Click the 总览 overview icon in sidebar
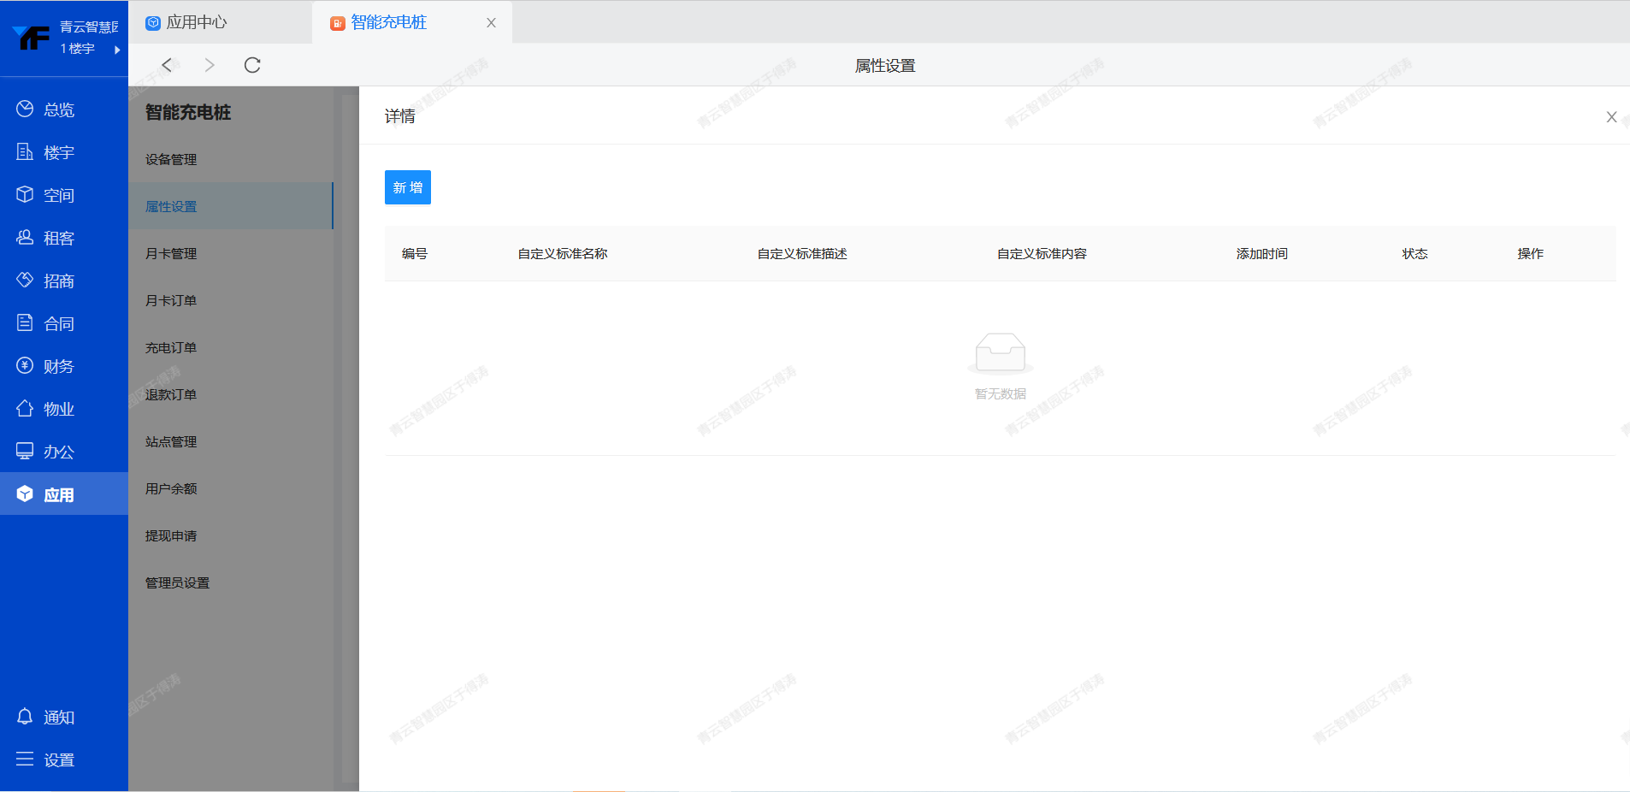1630x792 pixels. tap(25, 109)
